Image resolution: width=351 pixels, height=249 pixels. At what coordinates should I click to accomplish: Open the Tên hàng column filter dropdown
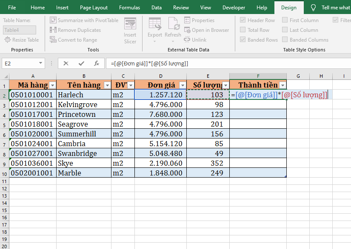pos(106,85)
